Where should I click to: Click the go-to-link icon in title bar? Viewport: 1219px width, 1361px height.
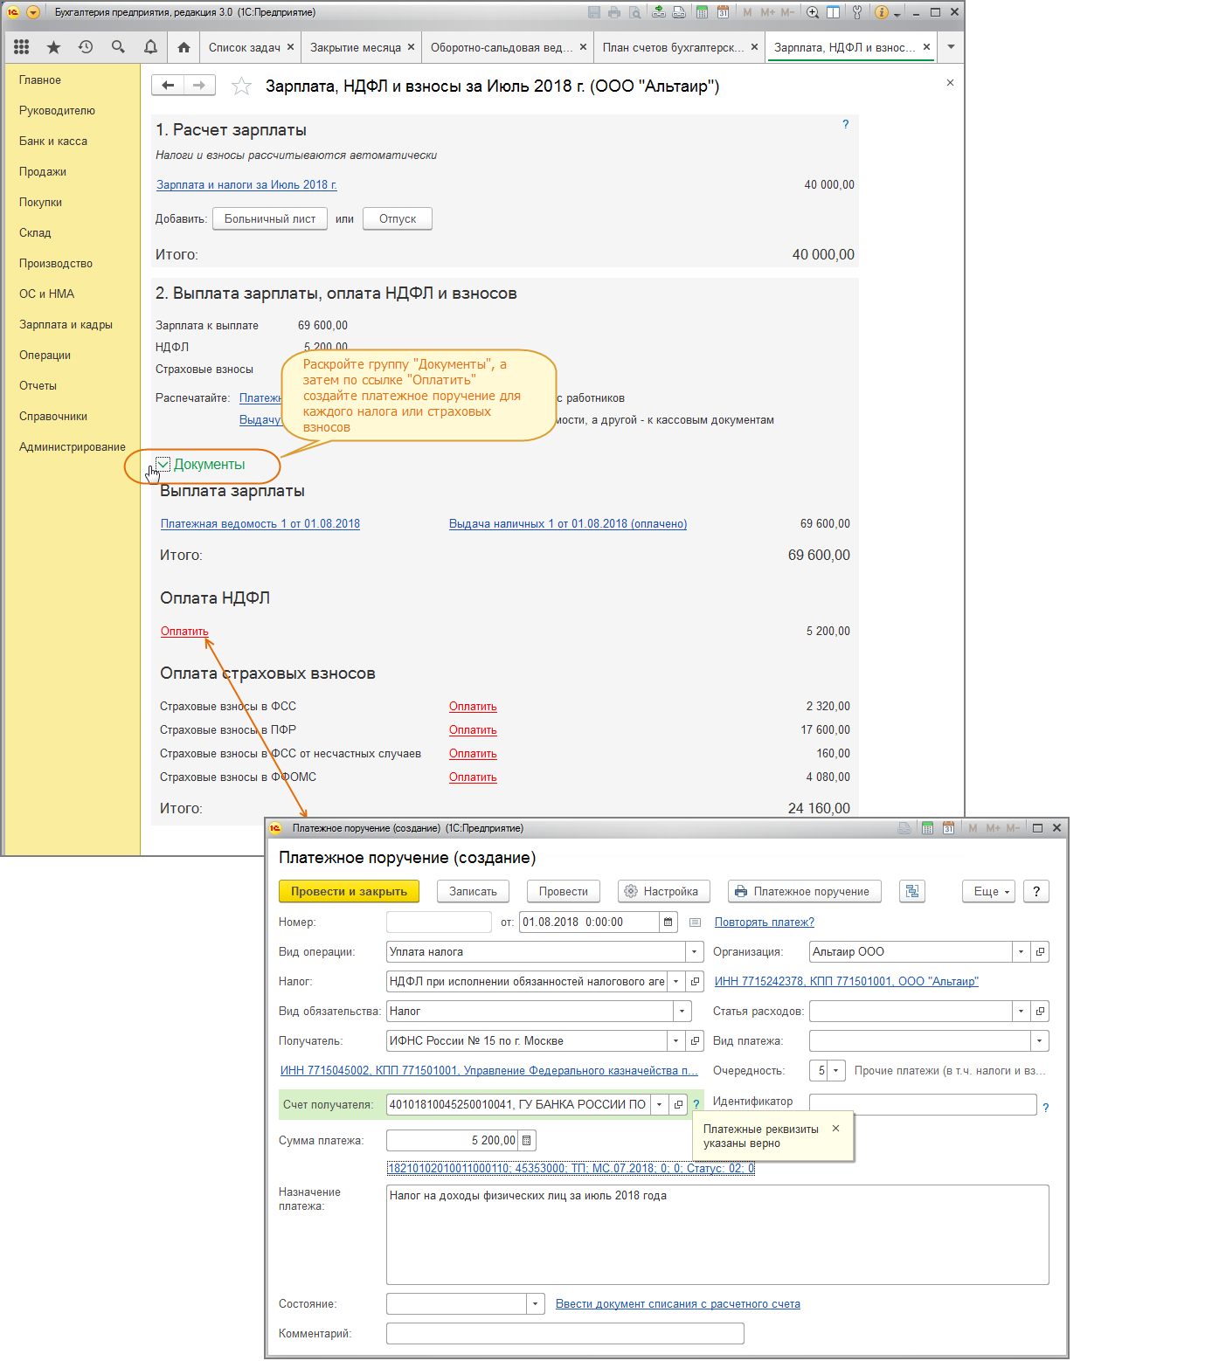[x=679, y=12]
